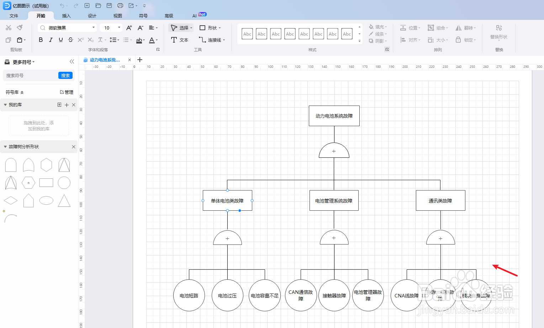Click the Redo arrow in title bar
544x328 pixels.
coord(76,6)
